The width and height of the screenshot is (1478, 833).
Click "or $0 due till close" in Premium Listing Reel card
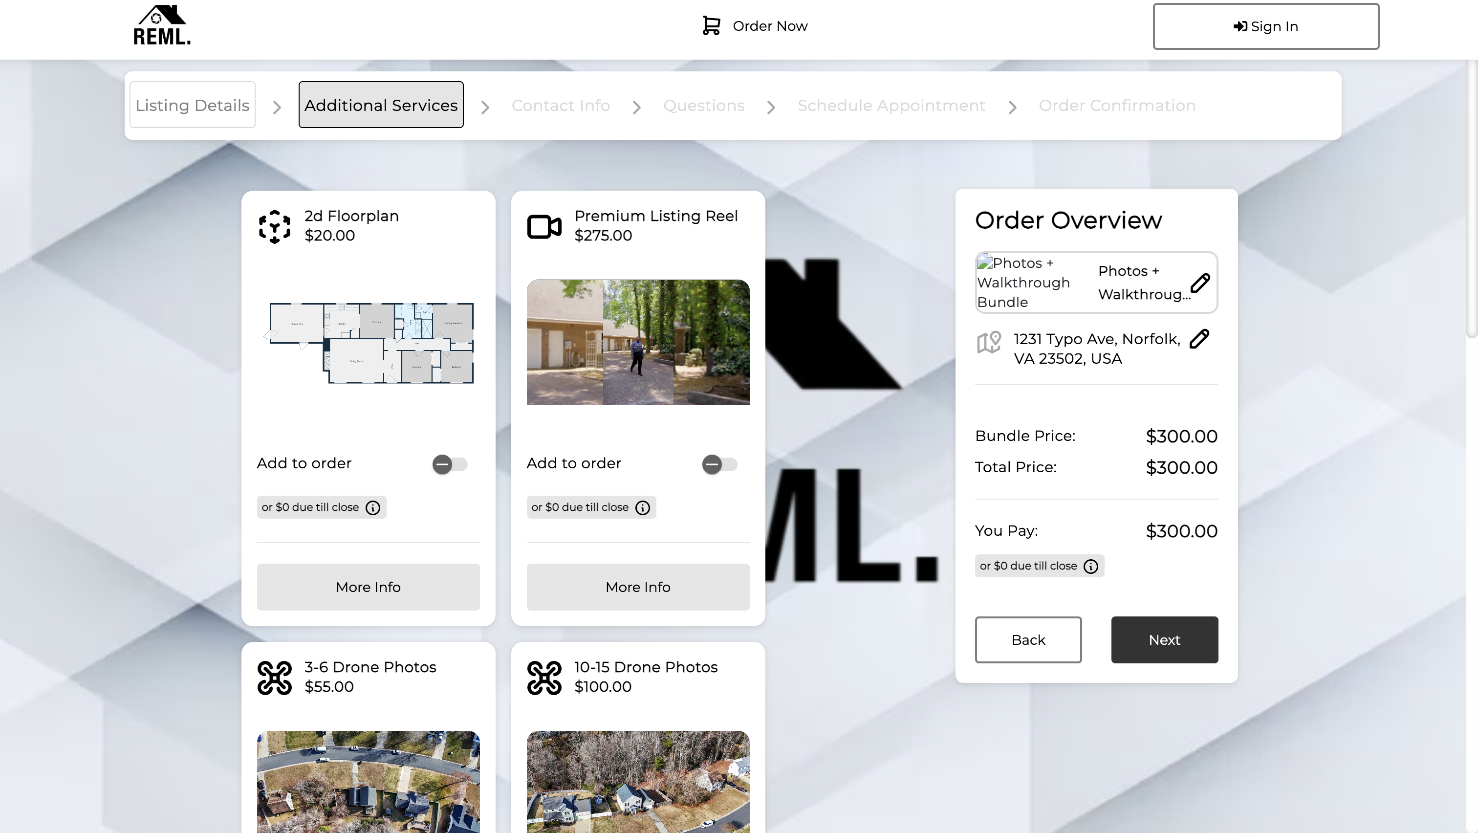coord(580,507)
